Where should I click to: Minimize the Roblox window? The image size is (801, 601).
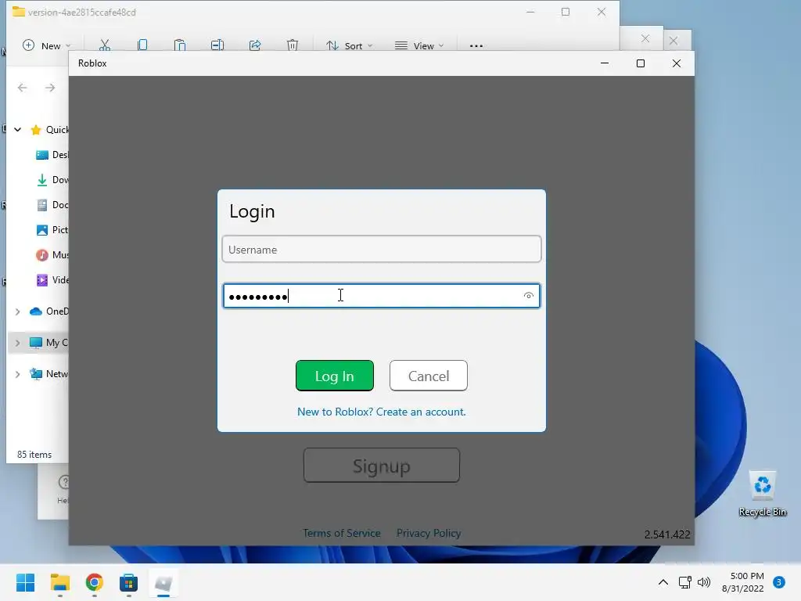click(605, 63)
